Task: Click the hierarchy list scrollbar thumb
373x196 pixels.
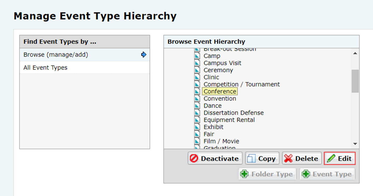Action: tap(355, 81)
